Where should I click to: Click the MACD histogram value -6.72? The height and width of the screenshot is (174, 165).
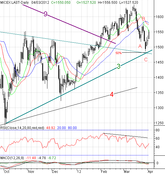point(52,158)
